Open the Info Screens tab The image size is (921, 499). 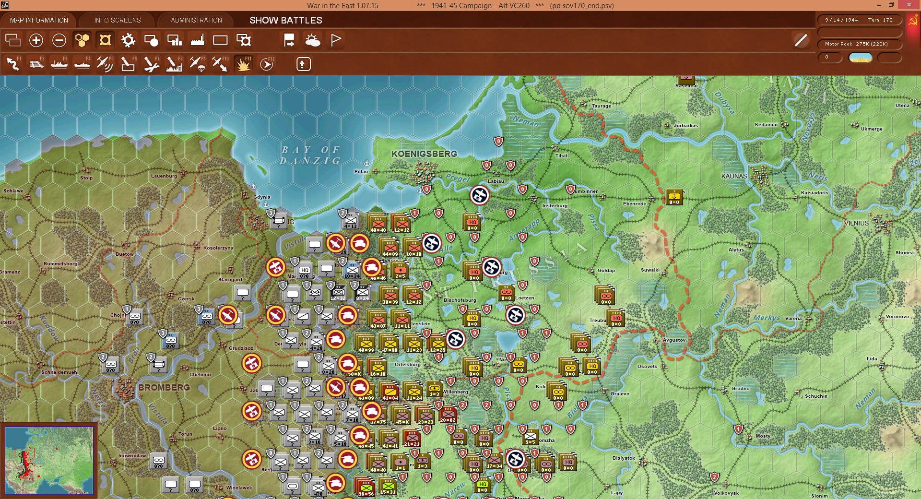tap(118, 20)
